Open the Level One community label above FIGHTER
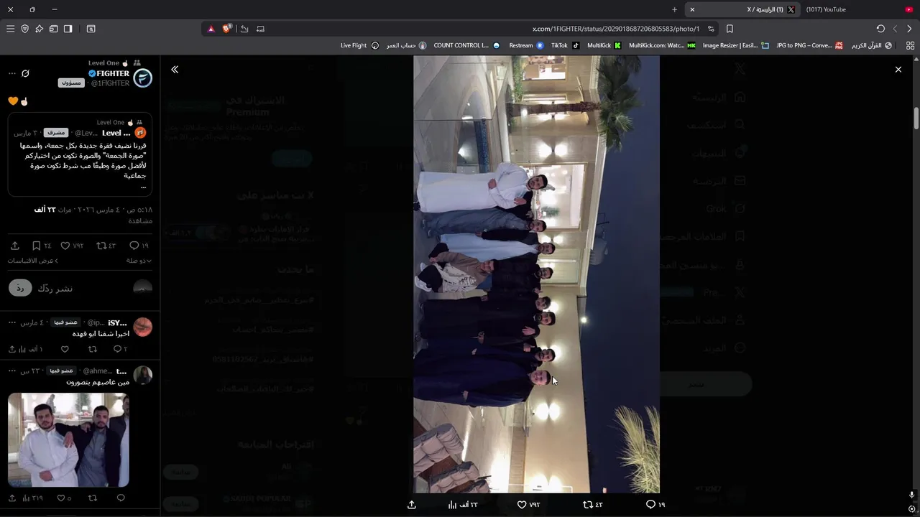This screenshot has height=517, width=920. [x=114, y=63]
